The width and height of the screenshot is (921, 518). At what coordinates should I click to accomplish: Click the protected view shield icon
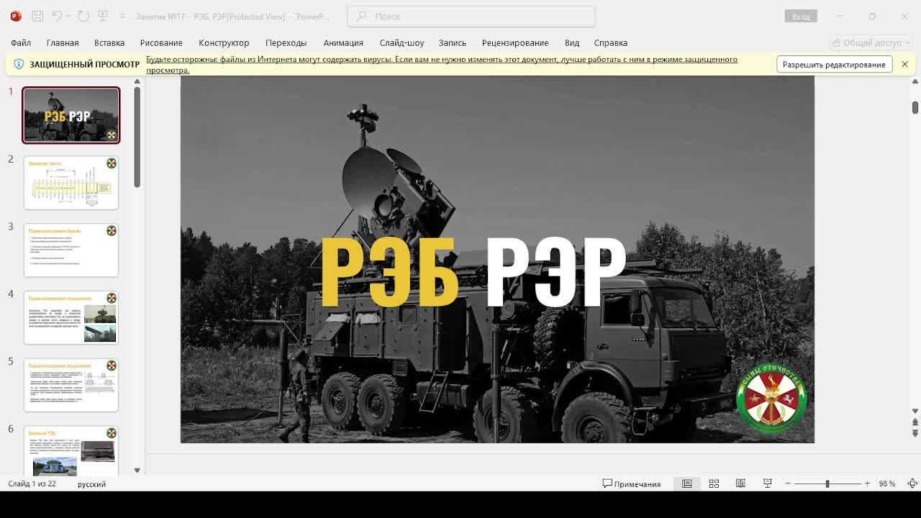(x=19, y=64)
